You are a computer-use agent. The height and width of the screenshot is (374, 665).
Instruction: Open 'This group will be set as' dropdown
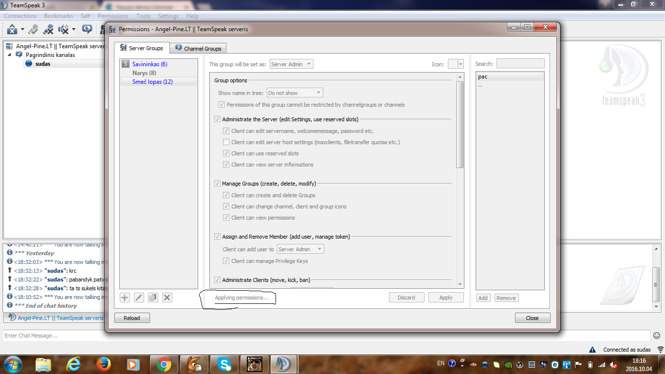pyautogui.click(x=291, y=64)
